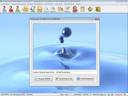Open the RELATÓRIOS menu
Viewport: 128px width, 96px height.
[x=49, y=4]
